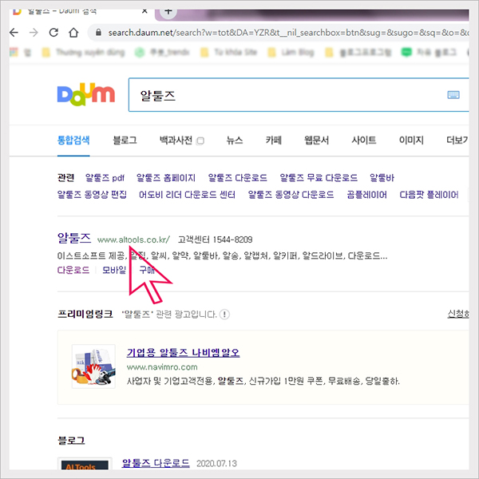Open the virtual keyboard icon in search box

453,95
